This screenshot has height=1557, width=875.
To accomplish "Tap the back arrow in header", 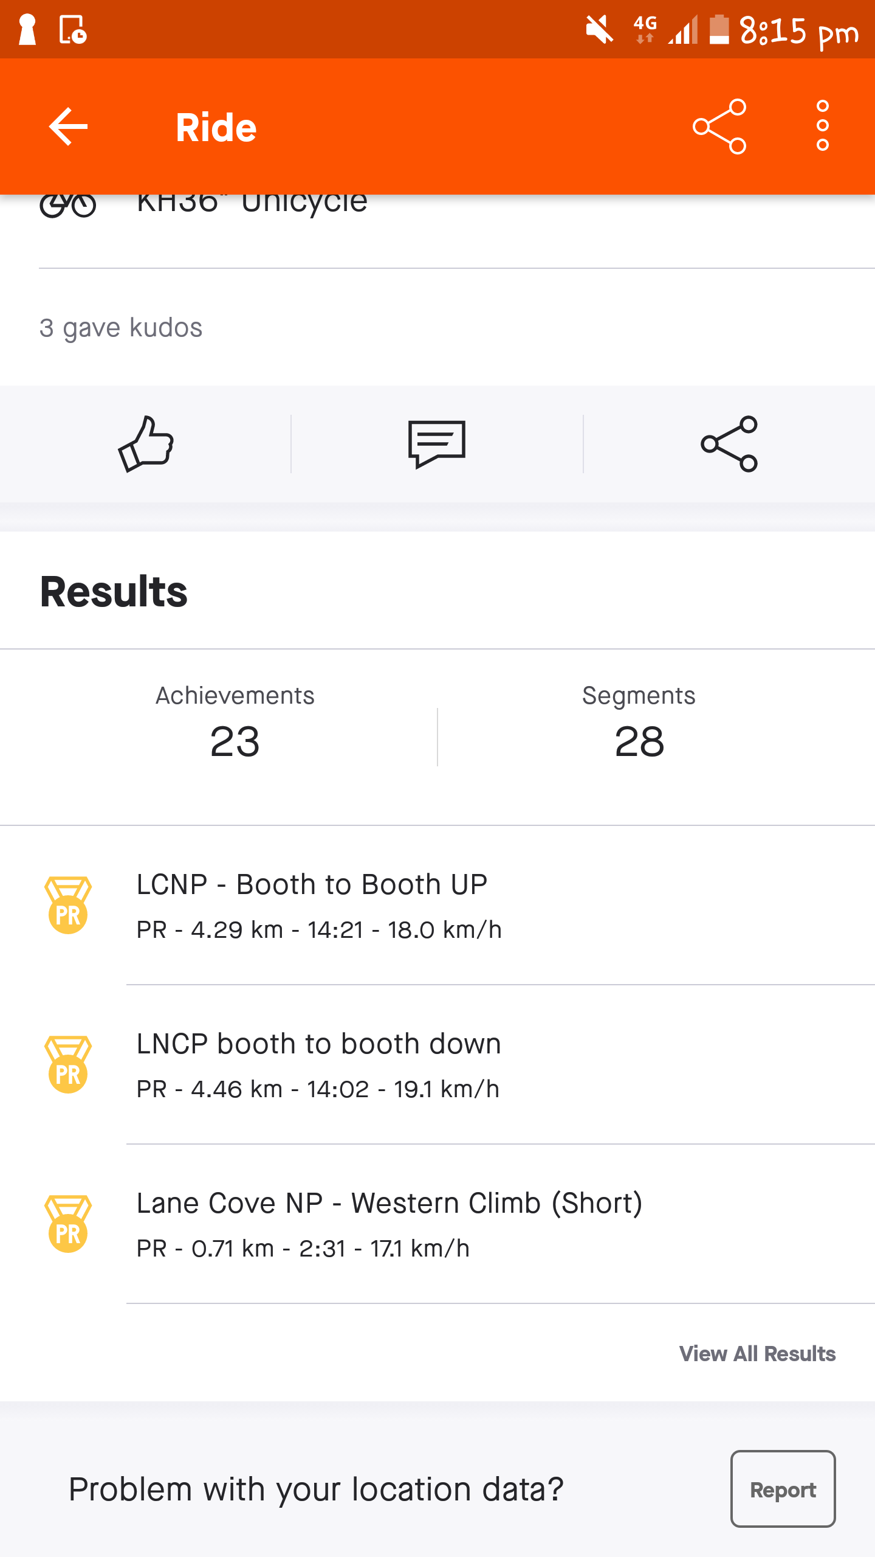I will (x=68, y=127).
